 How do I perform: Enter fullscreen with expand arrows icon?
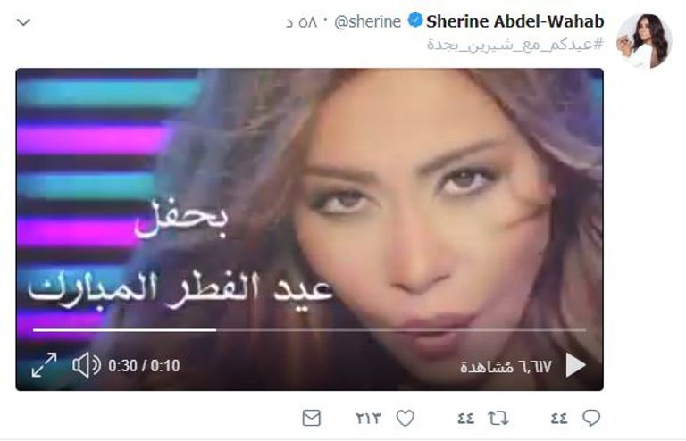click(x=44, y=365)
